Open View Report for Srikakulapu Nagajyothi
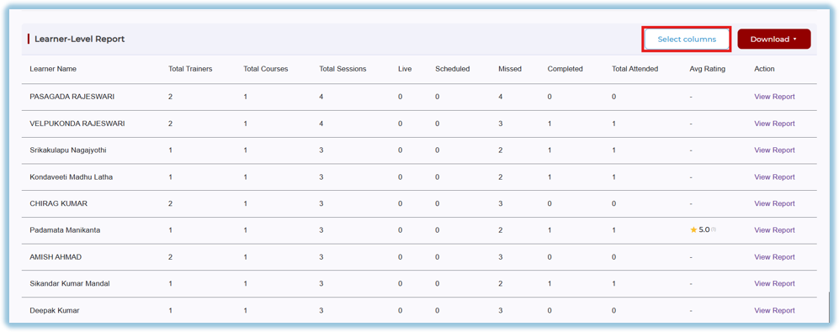Screen dimensions: 839x332 pyautogui.click(x=774, y=150)
